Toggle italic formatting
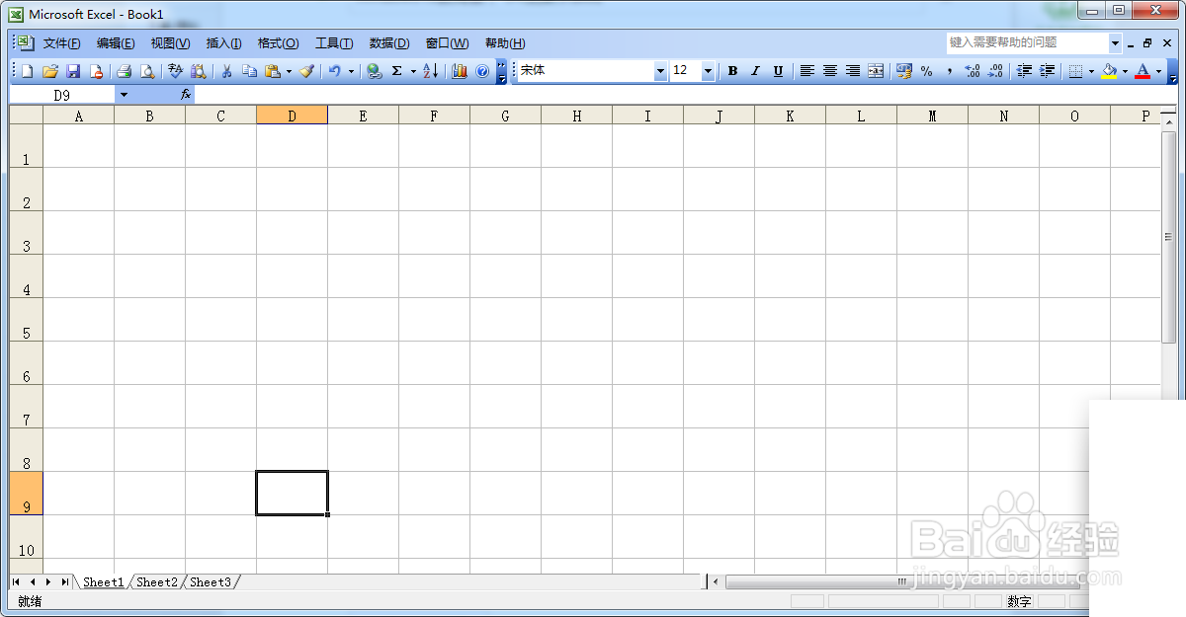Image resolution: width=1186 pixels, height=617 pixels. [755, 71]
